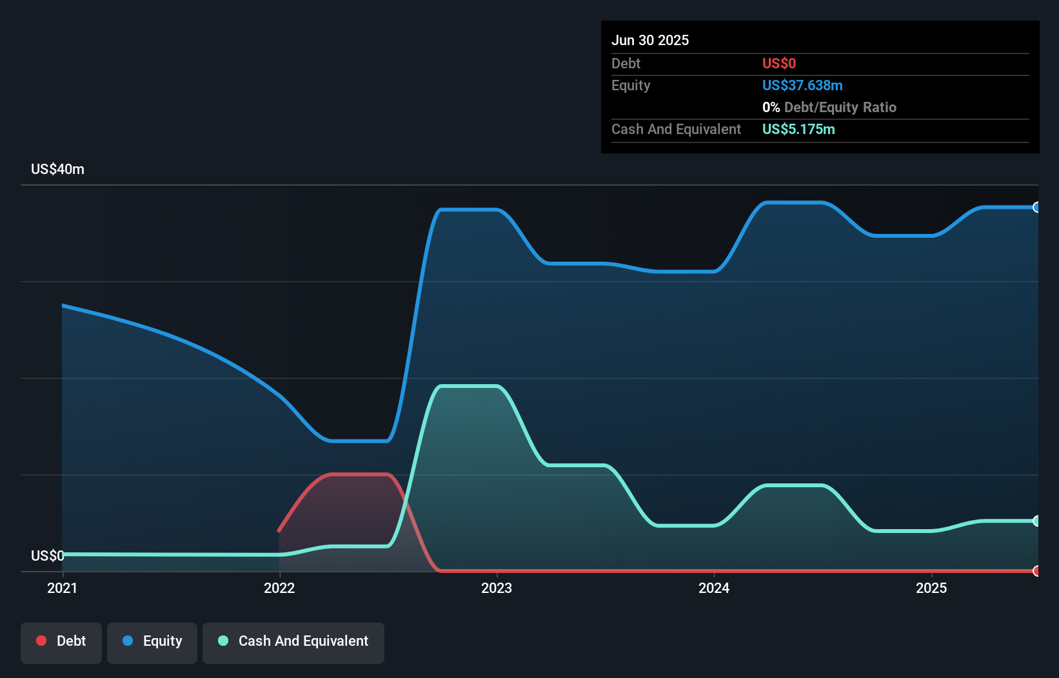
Task: Select the red Debt endpoint marker on chart
Action: point(1036,570)
